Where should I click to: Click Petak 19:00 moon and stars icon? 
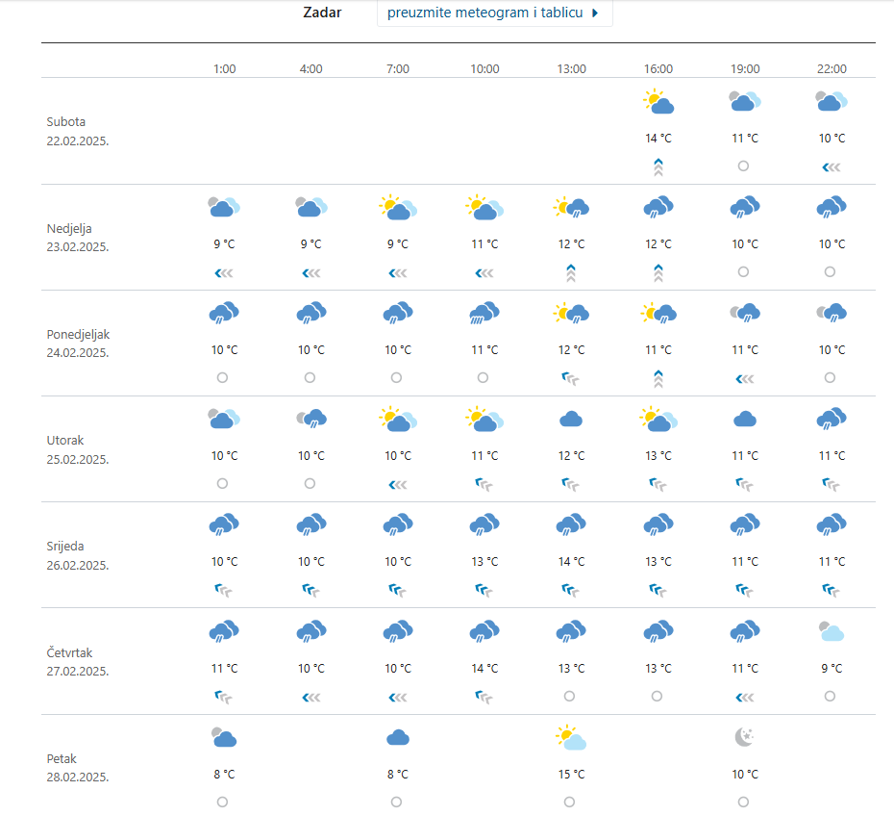tap(744, 737)
